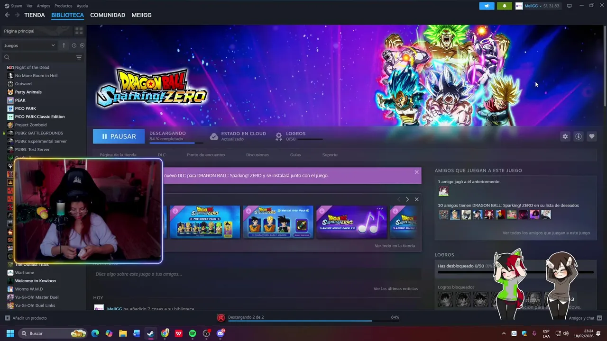
Task: Open Spotify from the taskbar
Action: click(193, 333)
